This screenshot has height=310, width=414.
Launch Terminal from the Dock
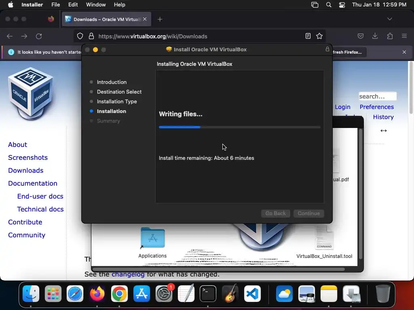click(208, 293)
